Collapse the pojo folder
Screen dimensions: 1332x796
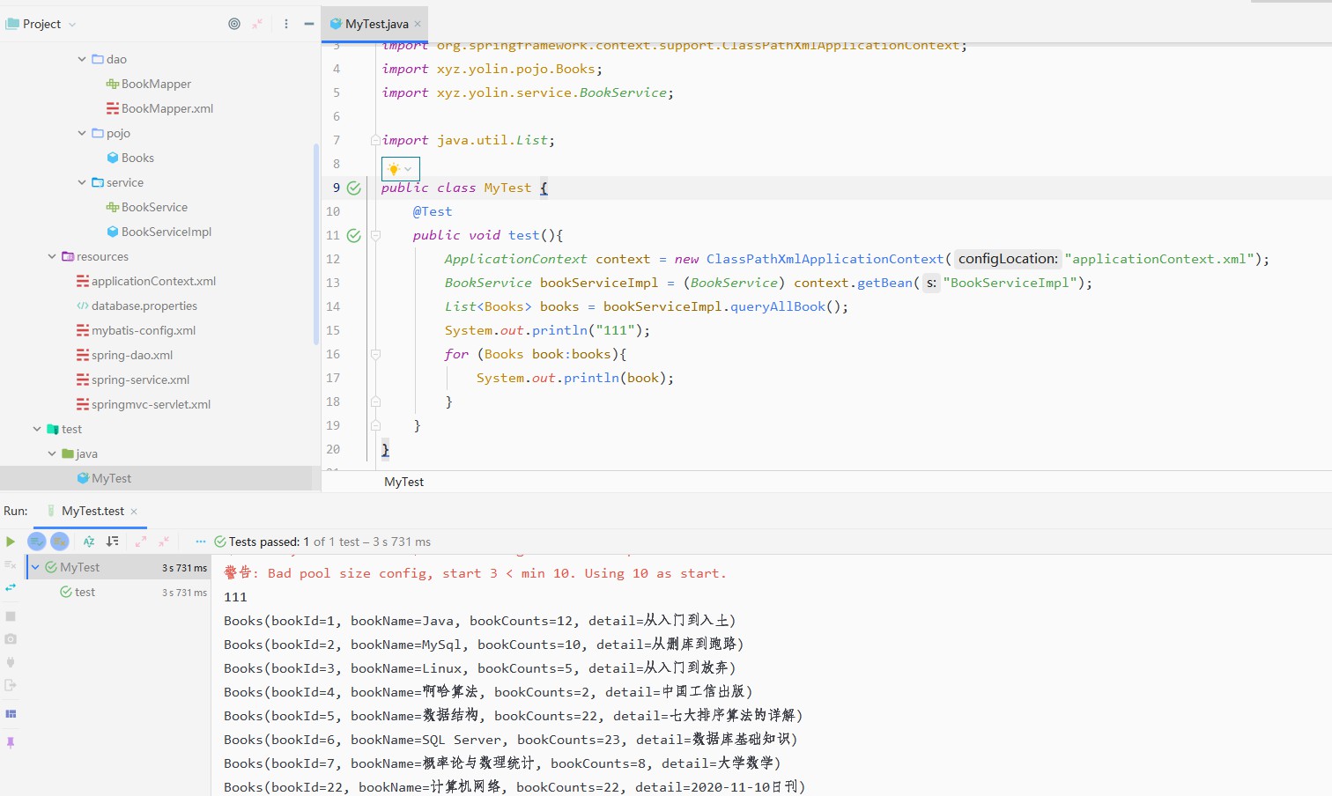click(82, 133)
